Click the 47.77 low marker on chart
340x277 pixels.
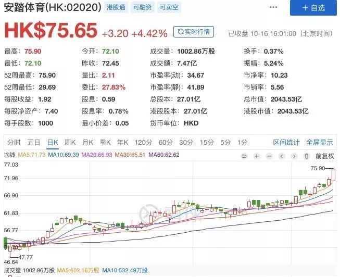pyautogui.click(x=26, y=258)
